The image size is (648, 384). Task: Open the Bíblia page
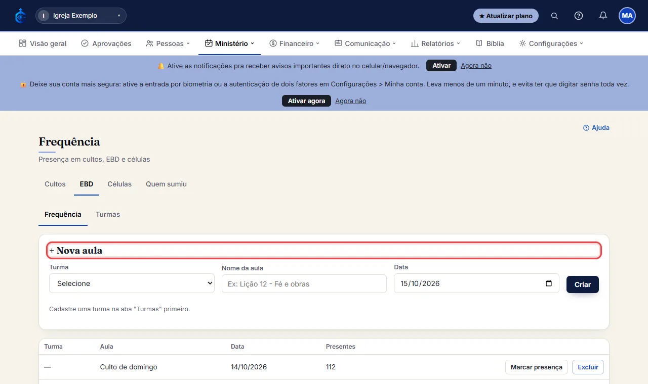click(490, 43)
